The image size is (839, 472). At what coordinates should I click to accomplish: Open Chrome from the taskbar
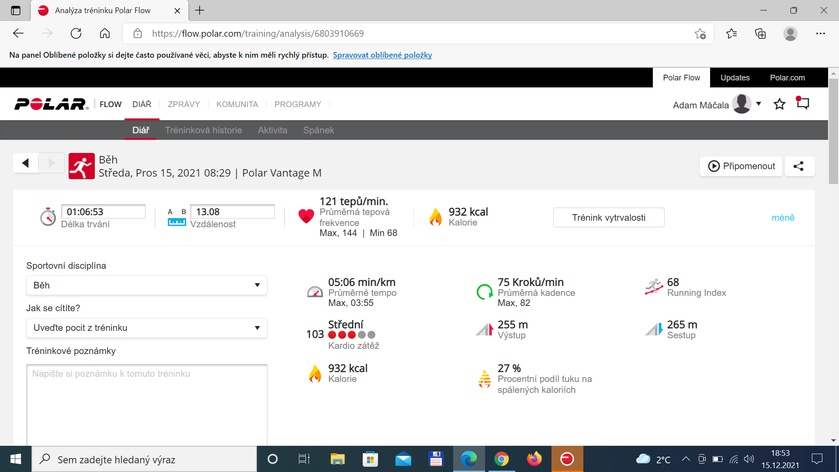pos(501,459)
